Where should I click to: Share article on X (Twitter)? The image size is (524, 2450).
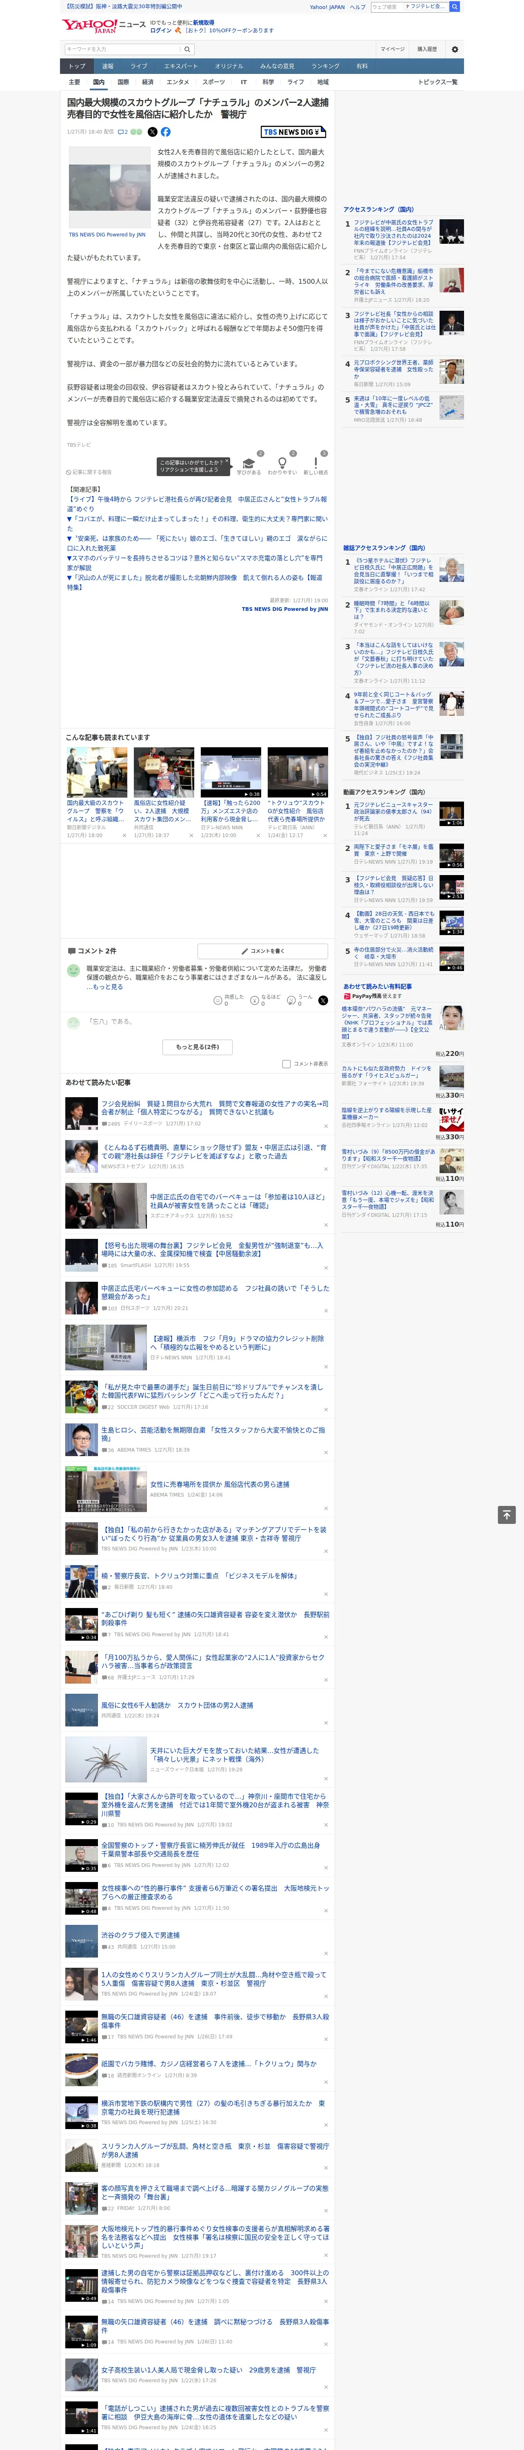[152, 132]
